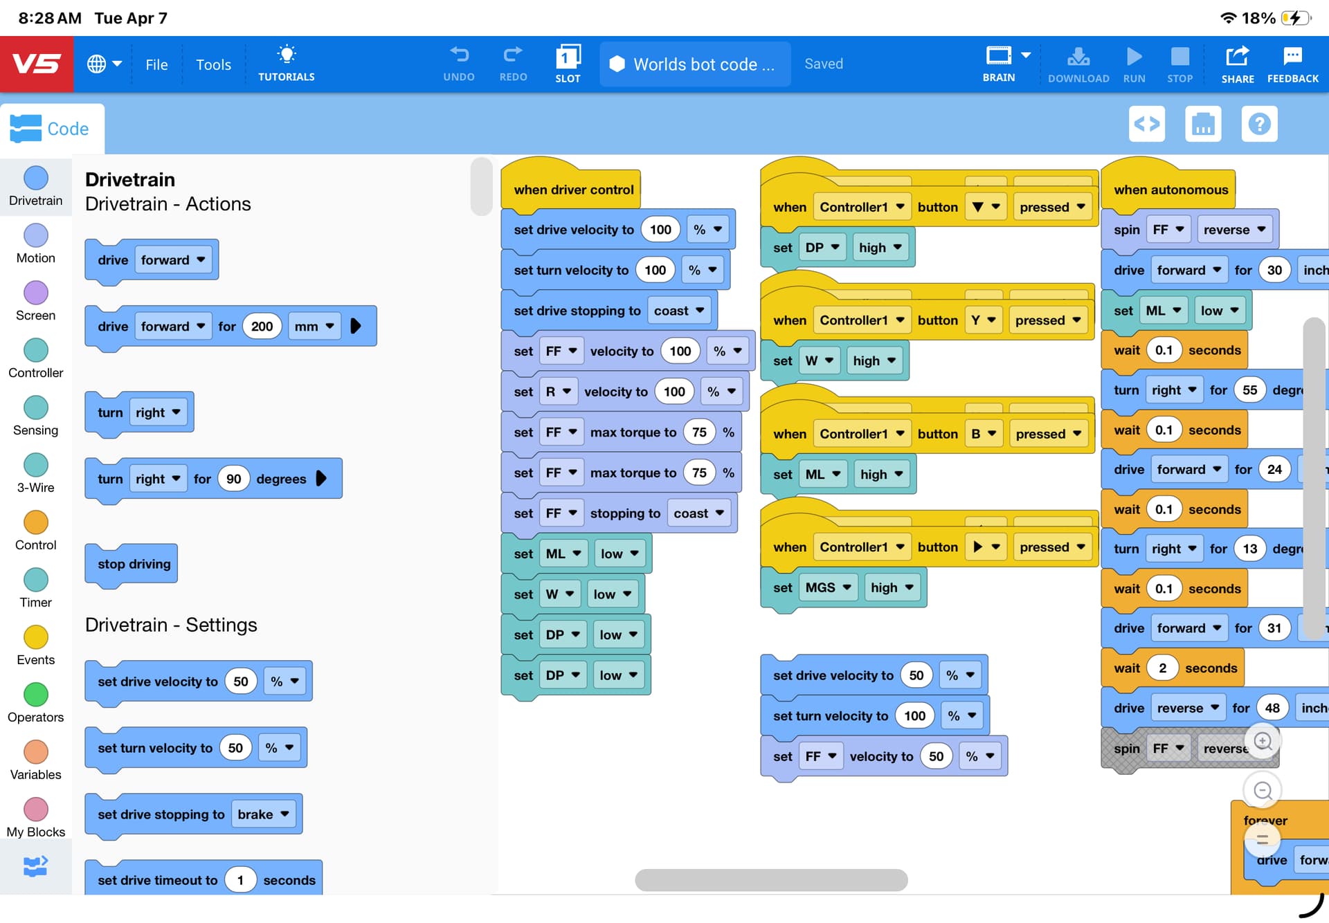The image size is (1329, 923).
Task: Toggle the wait arrow on drive forward 200 mm block
Action: [x=356, y=325]
